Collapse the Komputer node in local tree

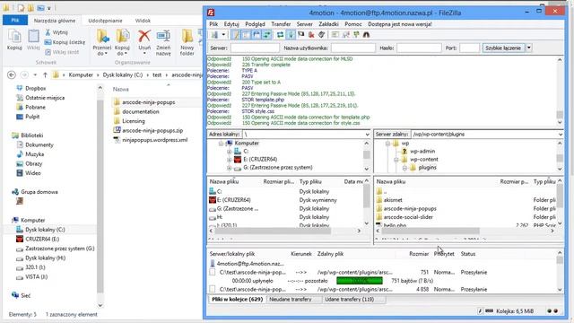pos(221,144)
